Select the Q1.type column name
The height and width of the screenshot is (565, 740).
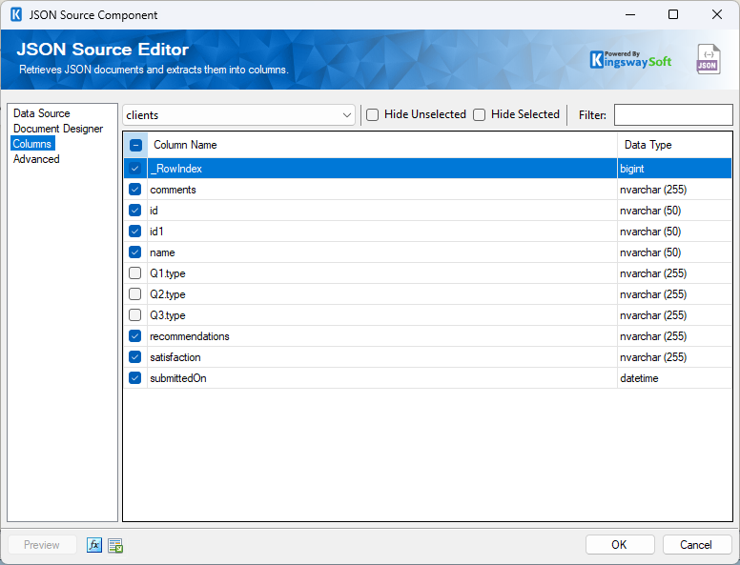(168, 273)
